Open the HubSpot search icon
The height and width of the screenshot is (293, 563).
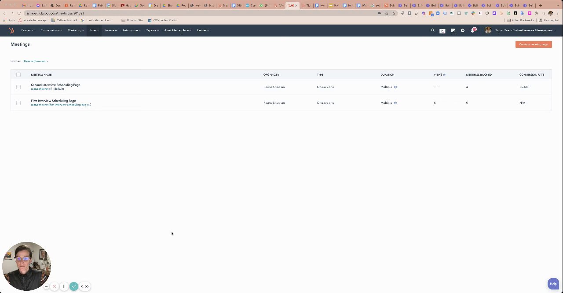coord(433,30)
